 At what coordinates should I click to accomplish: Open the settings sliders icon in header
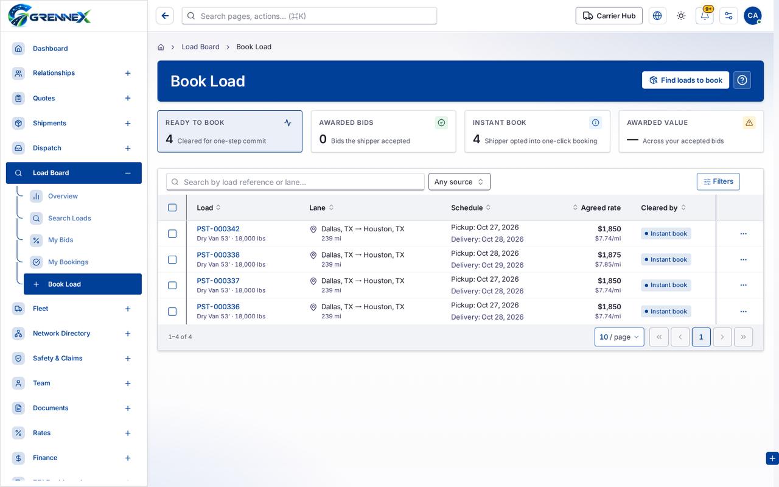coord(728,16)
